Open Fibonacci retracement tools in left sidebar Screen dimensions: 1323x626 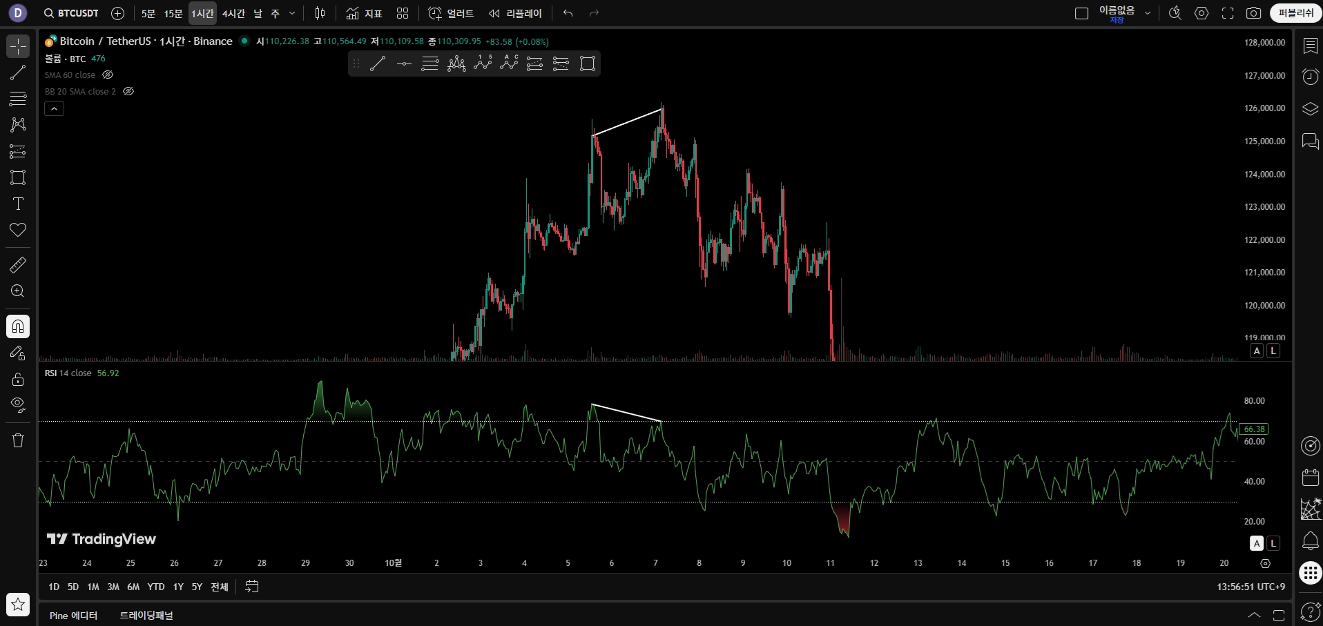tap(18, 99)
